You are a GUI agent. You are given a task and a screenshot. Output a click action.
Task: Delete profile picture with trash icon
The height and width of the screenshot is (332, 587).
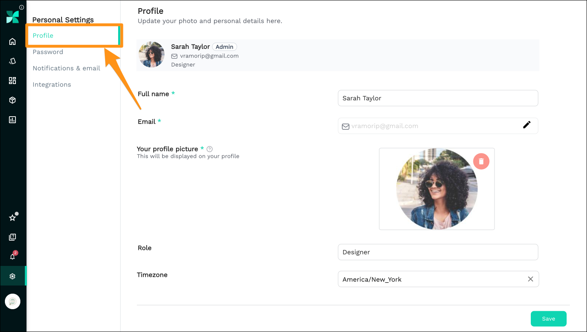(481, 162)
